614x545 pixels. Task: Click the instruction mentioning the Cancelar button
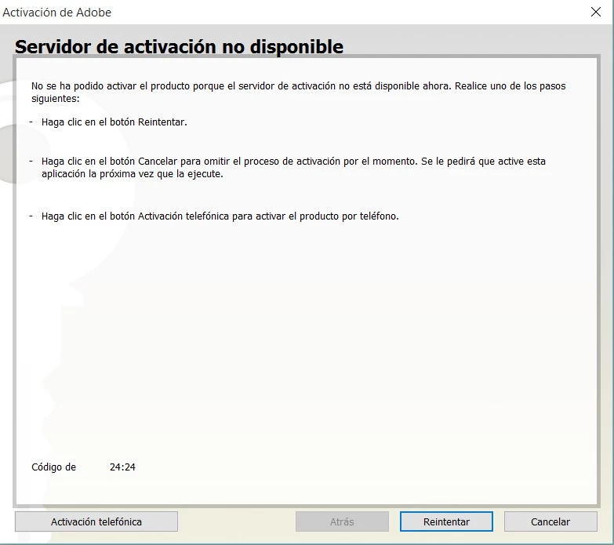293,168
